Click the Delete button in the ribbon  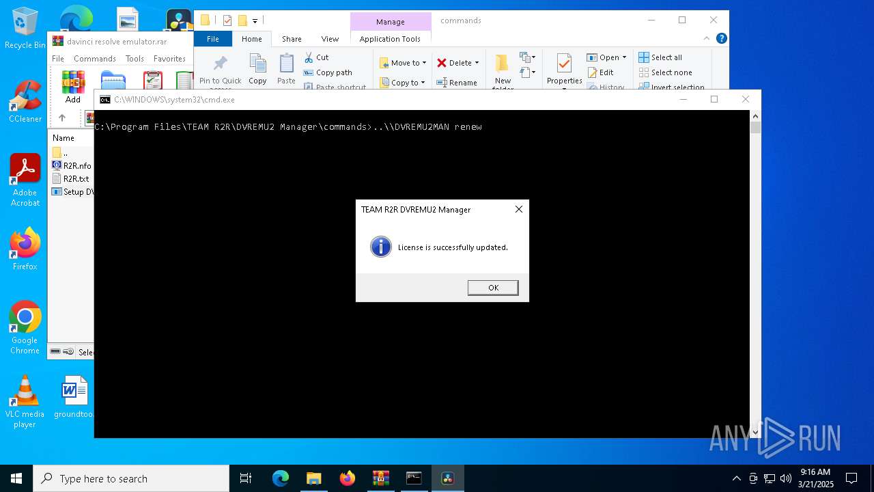pos(454,63)
